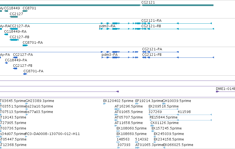Select the EK209516.5prime EST label
The image size is (235, 149).
tap(163, 106)
